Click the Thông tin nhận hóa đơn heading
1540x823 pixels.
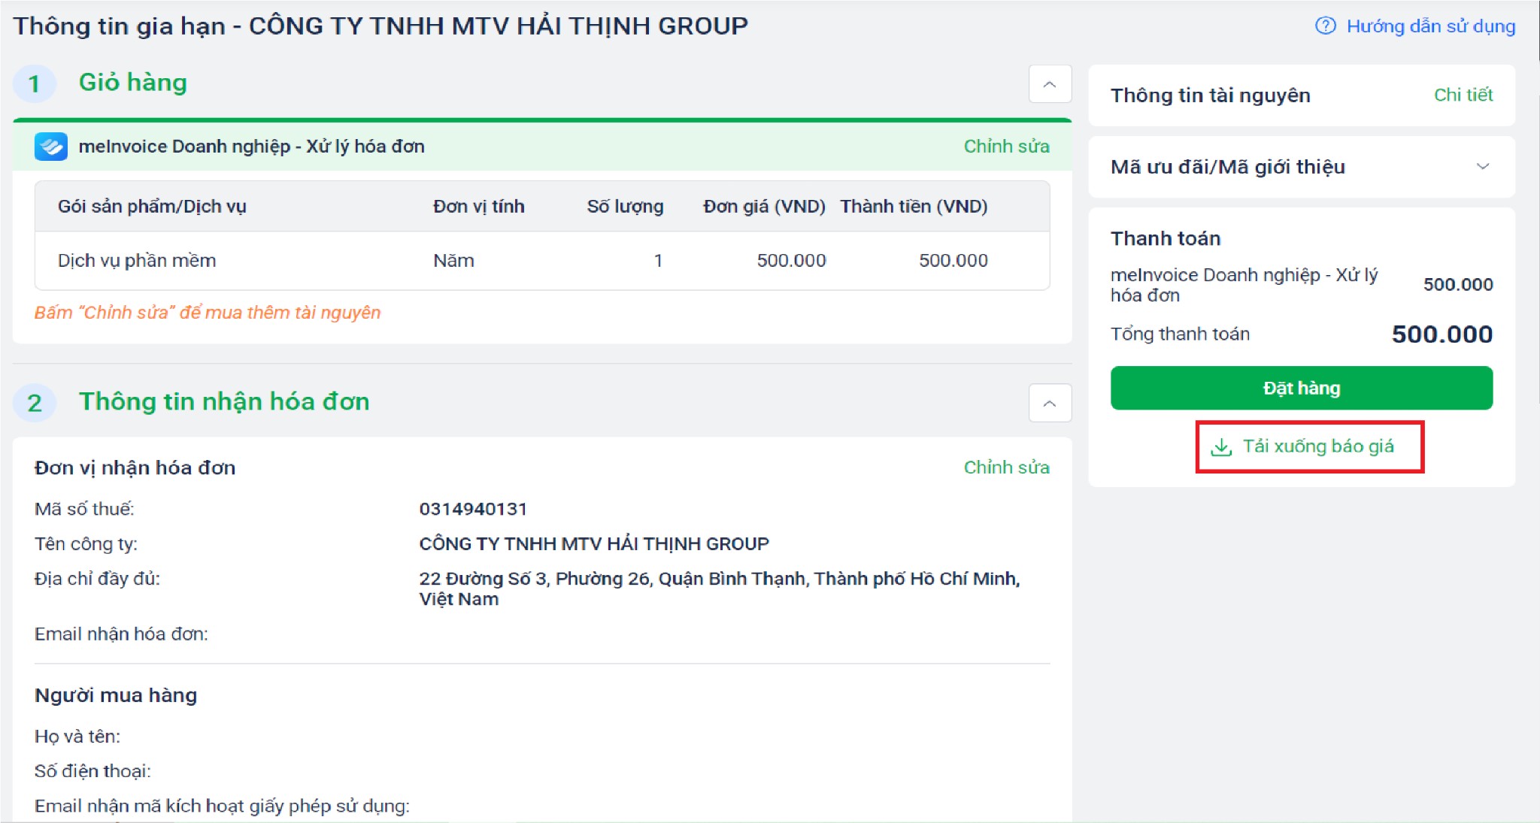tap(224, 402)
